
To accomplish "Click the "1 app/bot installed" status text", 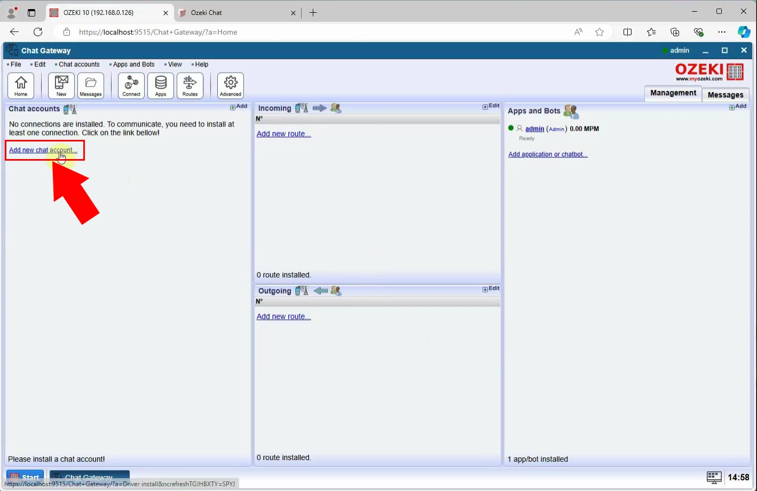I will tap(538, 460).
